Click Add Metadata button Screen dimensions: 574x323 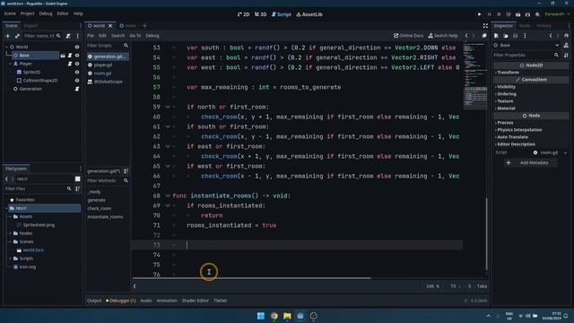(x=530, y=162)
